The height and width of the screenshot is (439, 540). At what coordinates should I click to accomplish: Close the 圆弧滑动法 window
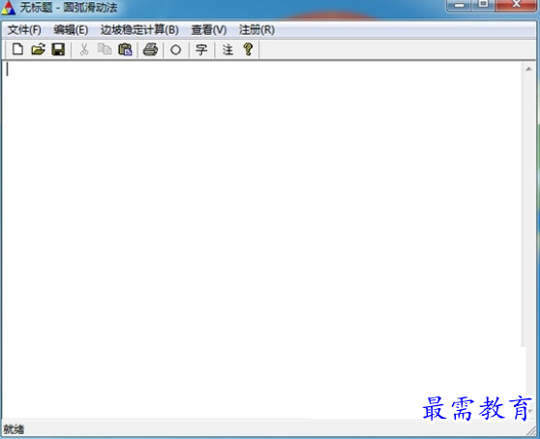point(516,4)
